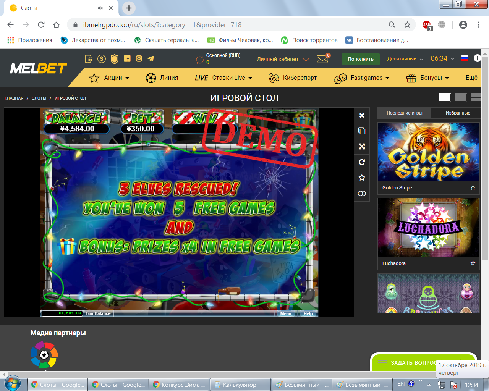Image resolution: width=489 pixels, height=391 pixels.
Task: Favorite the Luchadora game star
Action: (x=473, y=263)
